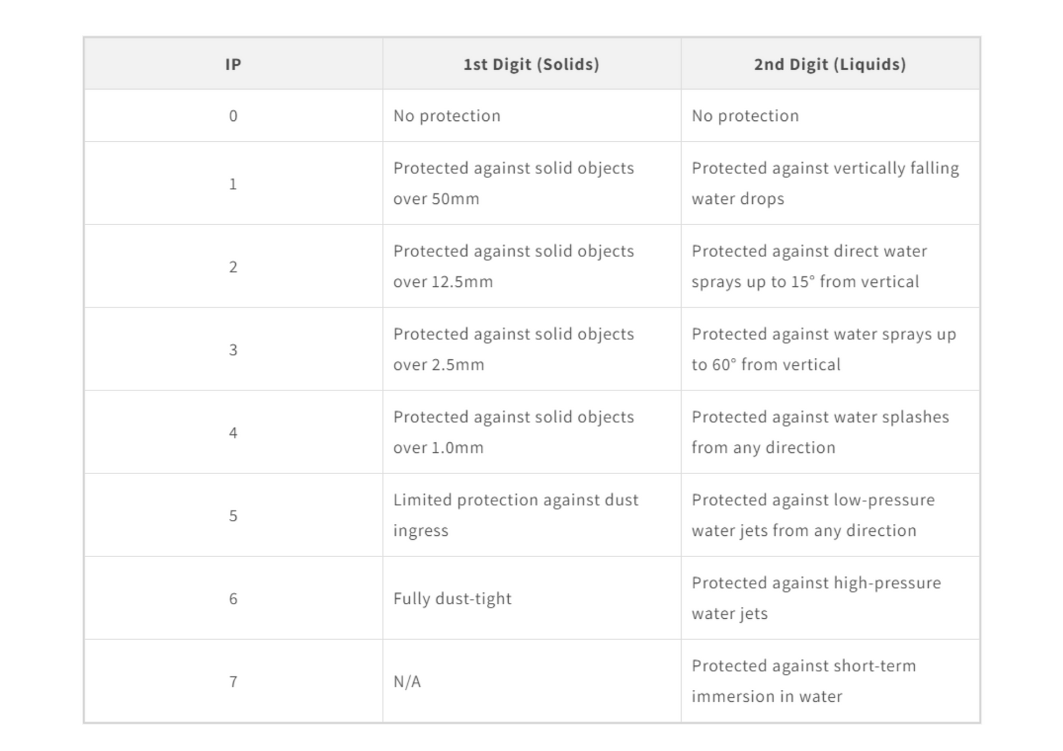Click 'solid objects over 50mm' cell
Screen dimensions: 1063x751
pos(513,183)
